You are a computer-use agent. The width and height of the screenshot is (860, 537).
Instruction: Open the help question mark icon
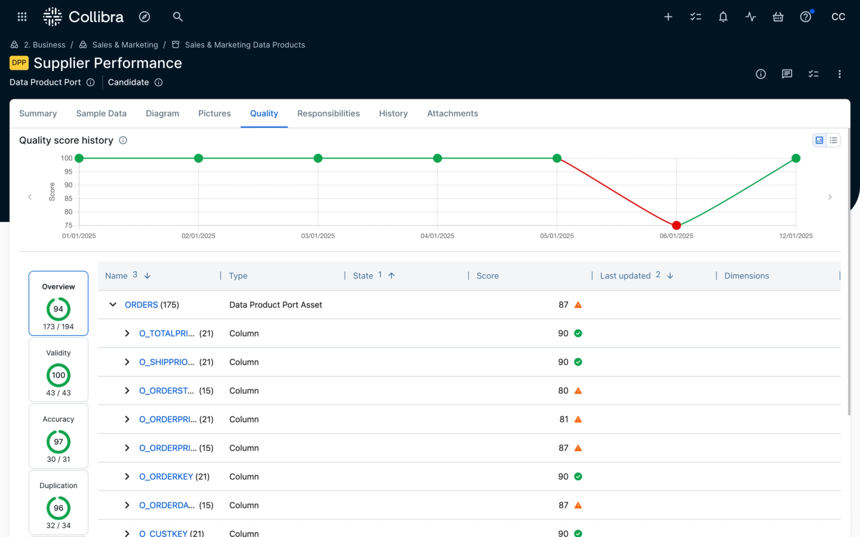tap(806, 17)
